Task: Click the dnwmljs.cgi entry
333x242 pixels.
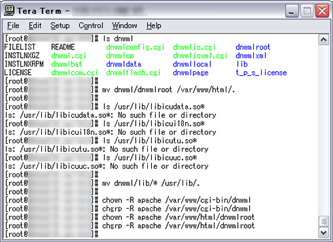Action: (194, 47)
